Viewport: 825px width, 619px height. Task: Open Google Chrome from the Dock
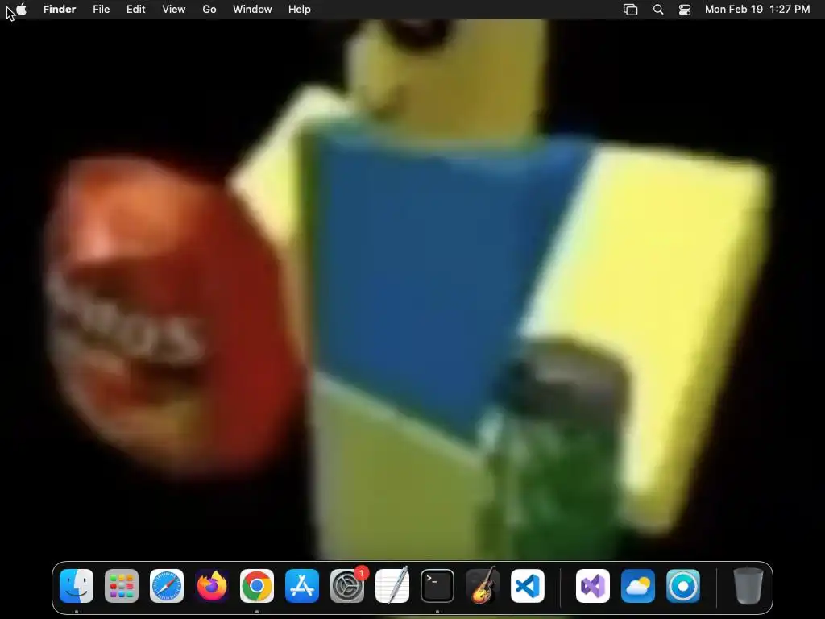tap(257, 586)
